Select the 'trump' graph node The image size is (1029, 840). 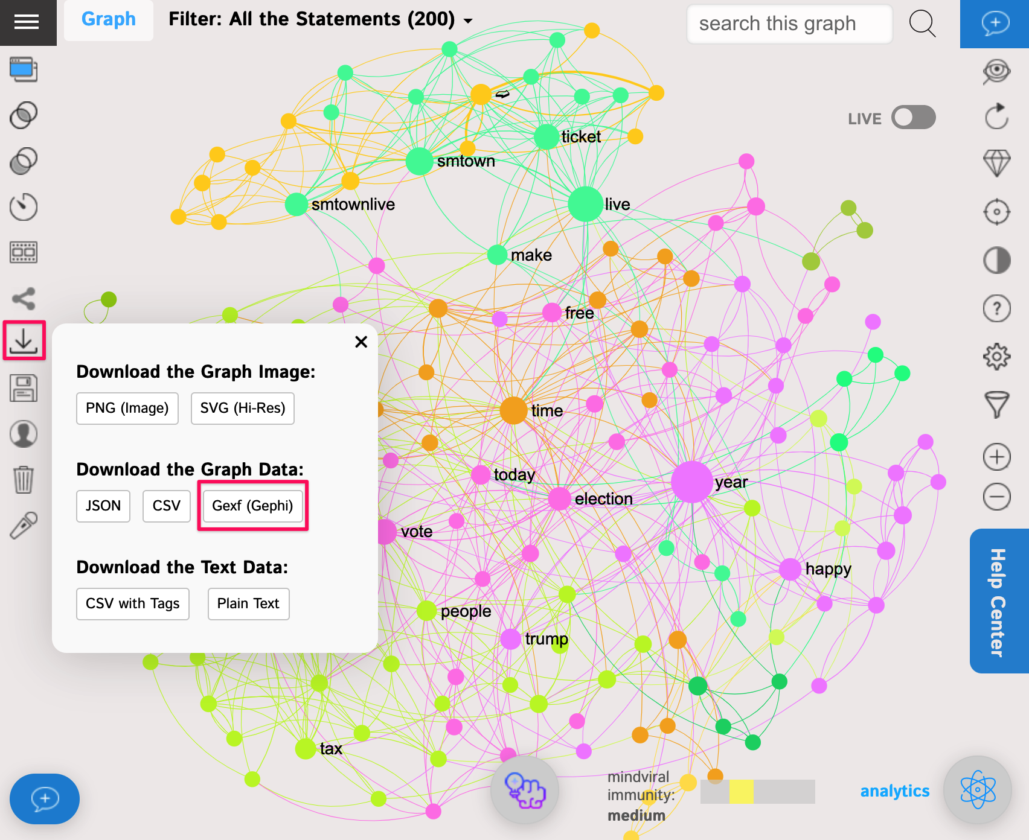(511, 639)
